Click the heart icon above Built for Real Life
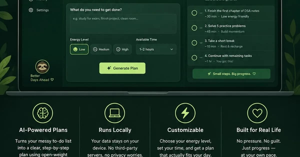This screenshot has height=157, width=300. (257, 113)
